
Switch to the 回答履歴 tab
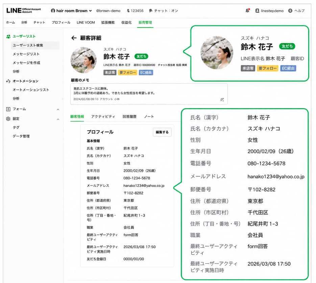[129, 117]
